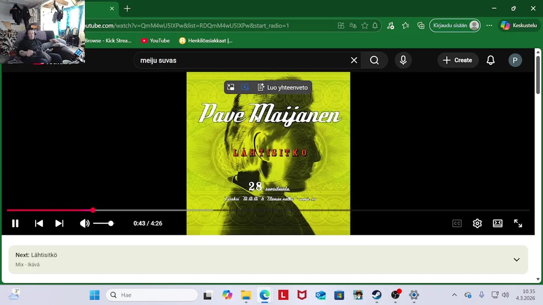Screen dimensions: 543x305
Task: Toggle closed captions on the player
Action: [457, 223]
